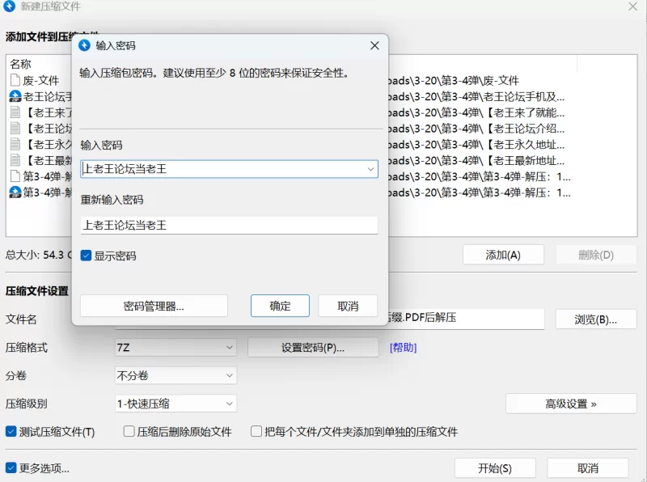Click the Bandizip logo in password dialog title
This screenshot has height=482, width=647.
tap(85, 45)
